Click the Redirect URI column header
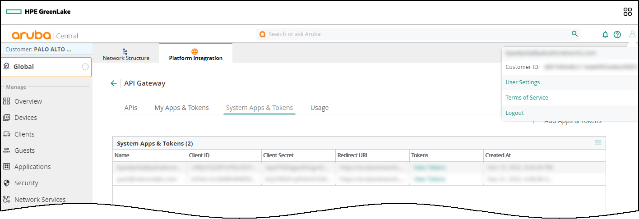The image size is (639, 219). (353, 155)
